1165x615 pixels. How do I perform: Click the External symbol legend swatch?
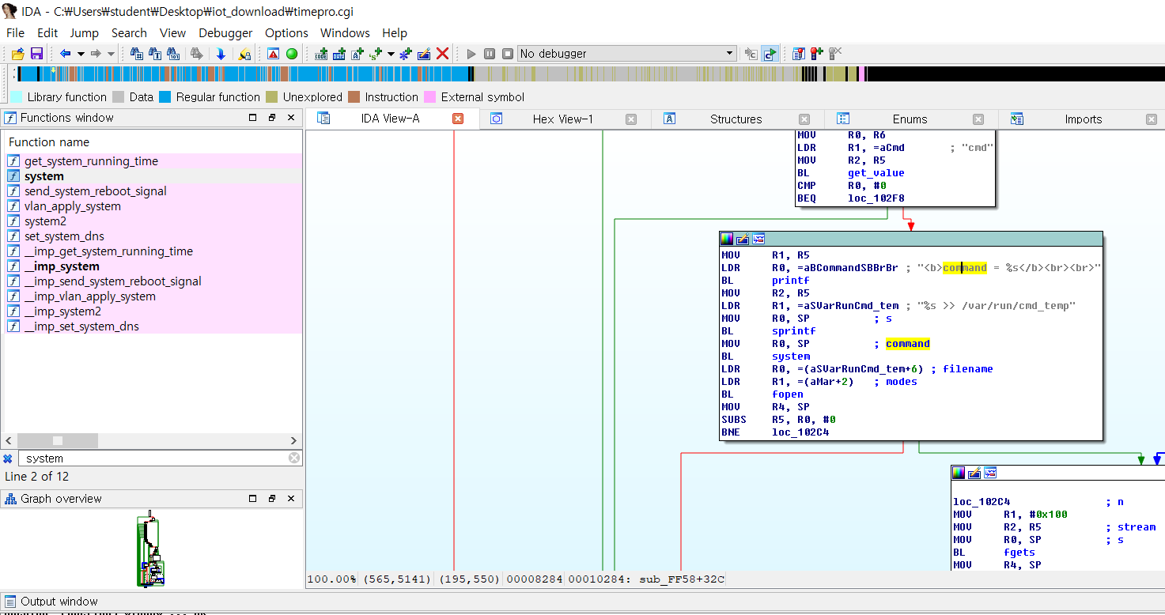coord(430,97)
